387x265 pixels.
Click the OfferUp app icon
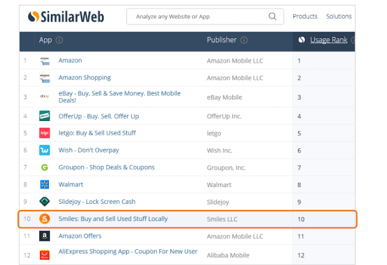[x=45, y=116]
